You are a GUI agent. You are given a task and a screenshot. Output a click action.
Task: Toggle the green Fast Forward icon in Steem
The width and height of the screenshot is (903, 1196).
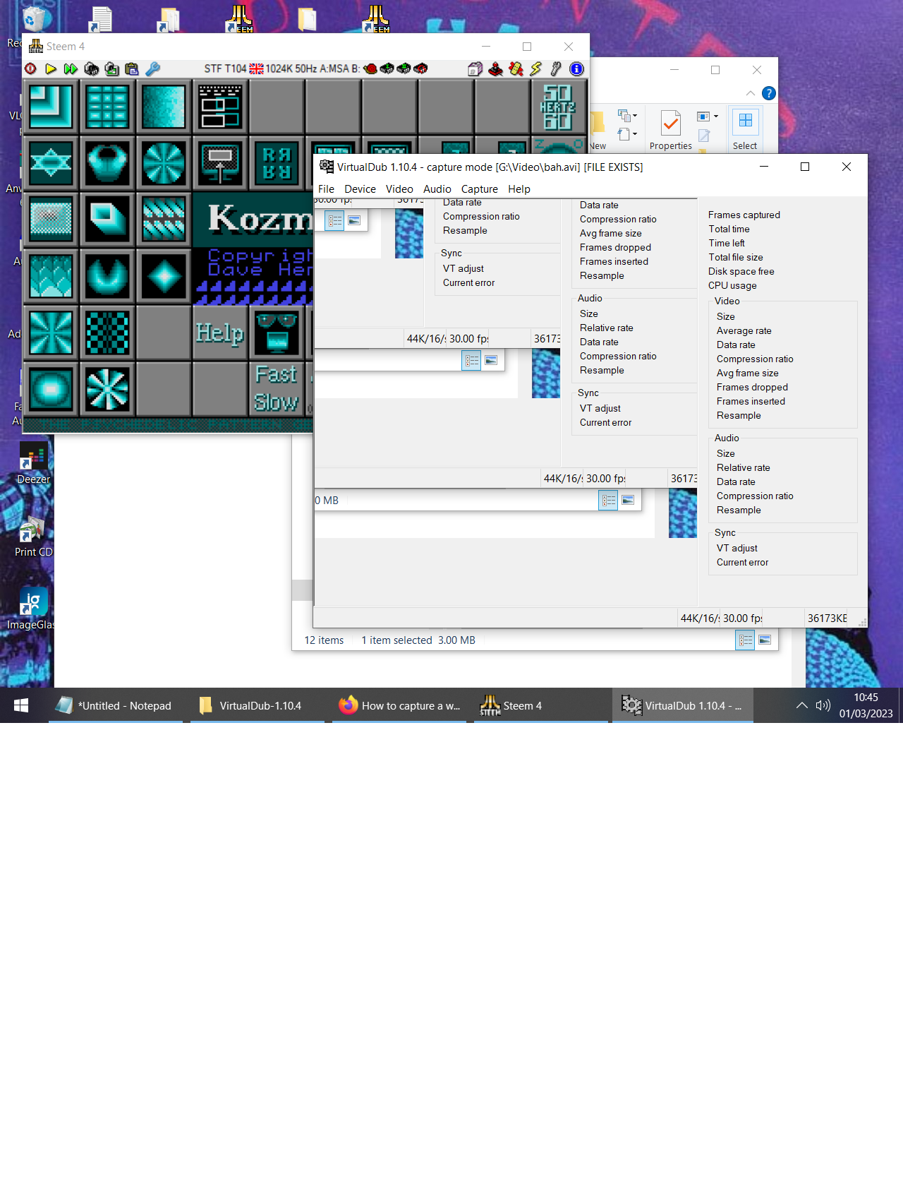click(71, 68)
